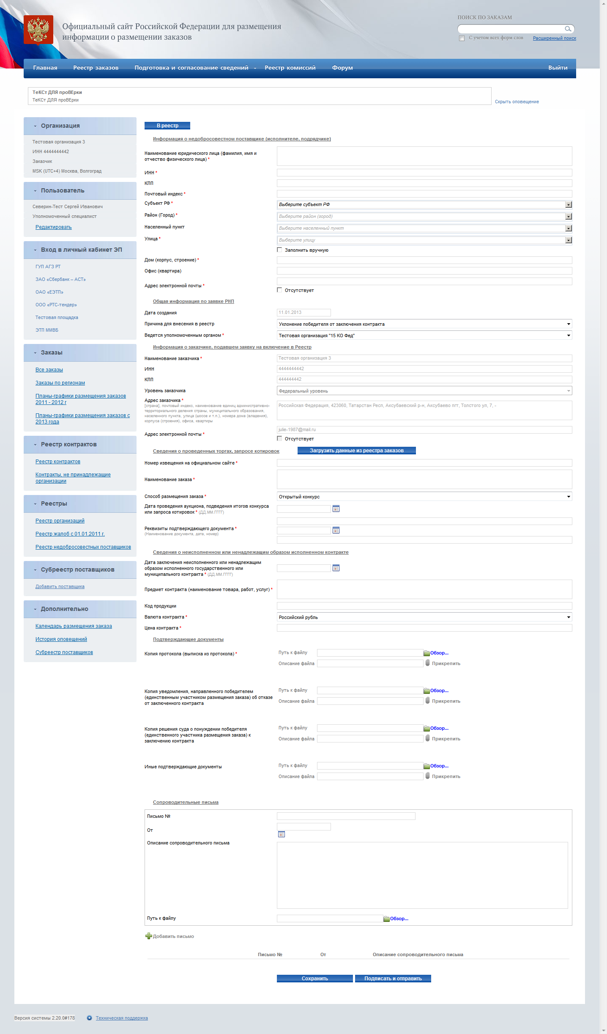Click the order search input field

tap(511, 29)
